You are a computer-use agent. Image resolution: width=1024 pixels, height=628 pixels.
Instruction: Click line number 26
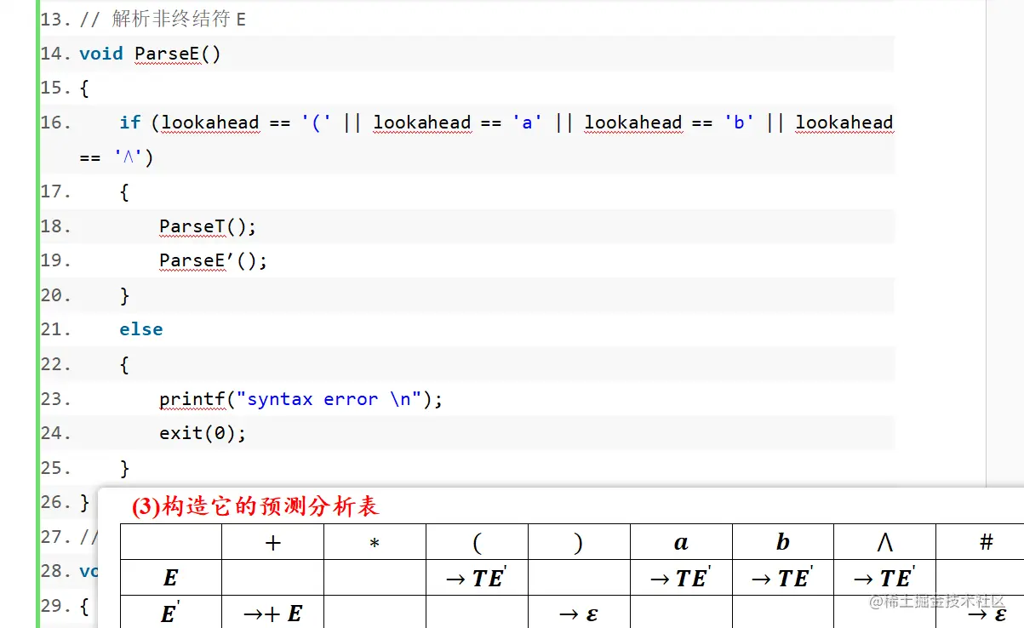(x=56, y=502)
